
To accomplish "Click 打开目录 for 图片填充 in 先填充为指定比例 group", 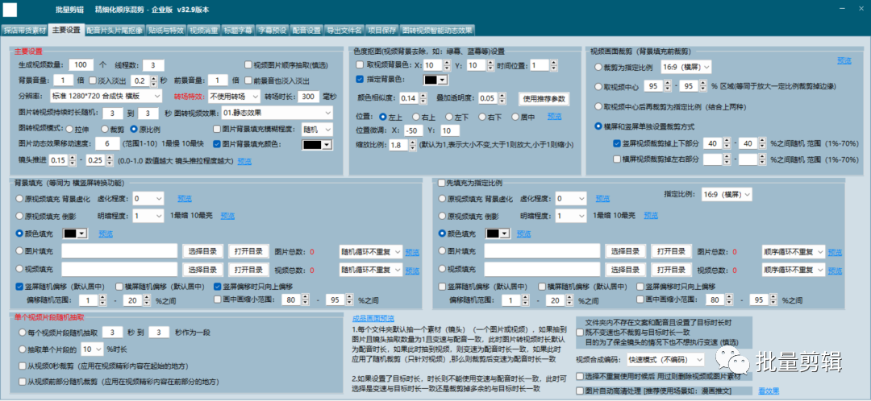I will point(671,252).
